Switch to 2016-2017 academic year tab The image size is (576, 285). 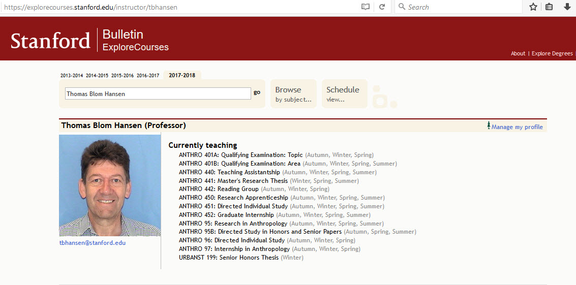(x=147, y=76)
